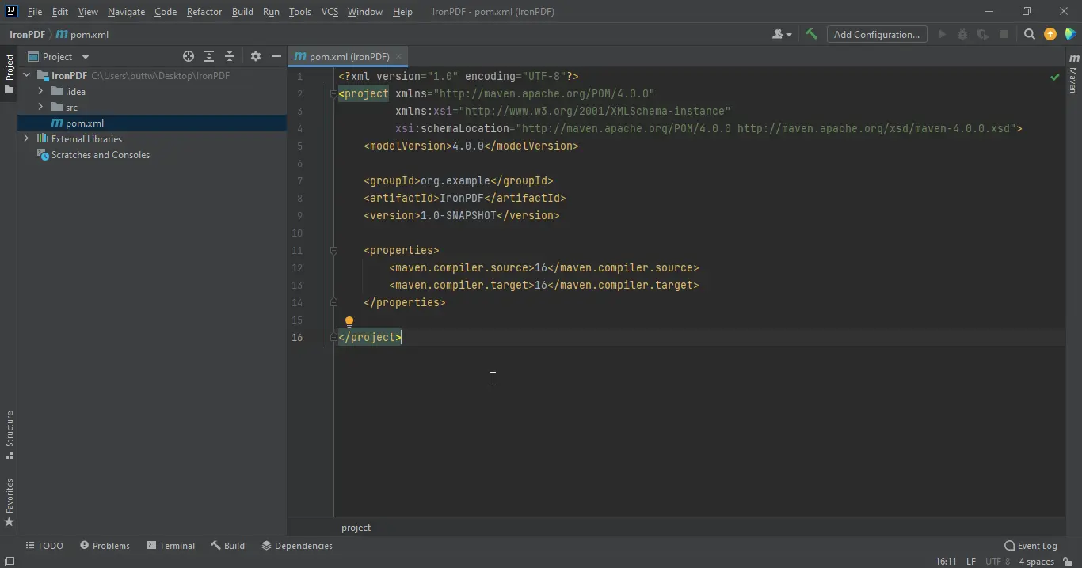Open the Dependencies tool window
This screenshot has width=1082, height=568.
(297, 546)
